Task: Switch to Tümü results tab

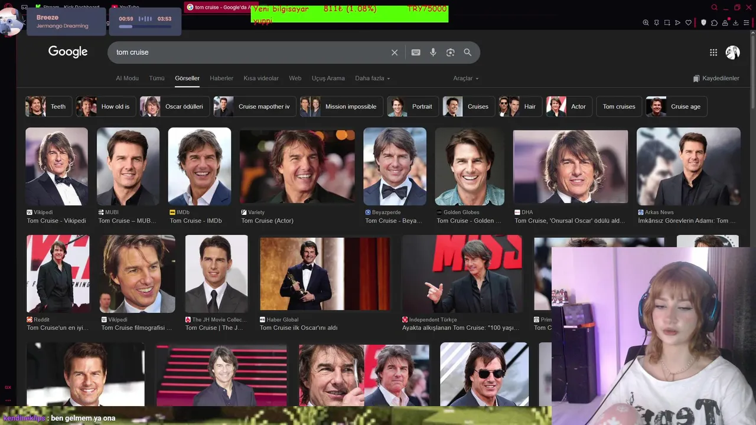Action: click(157, 79)
